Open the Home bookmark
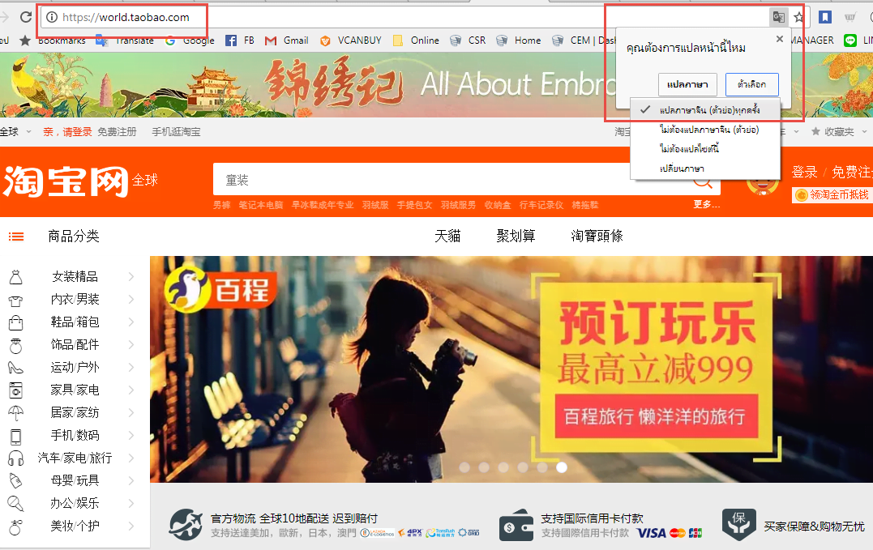873x550 pixels. point(518,41)
